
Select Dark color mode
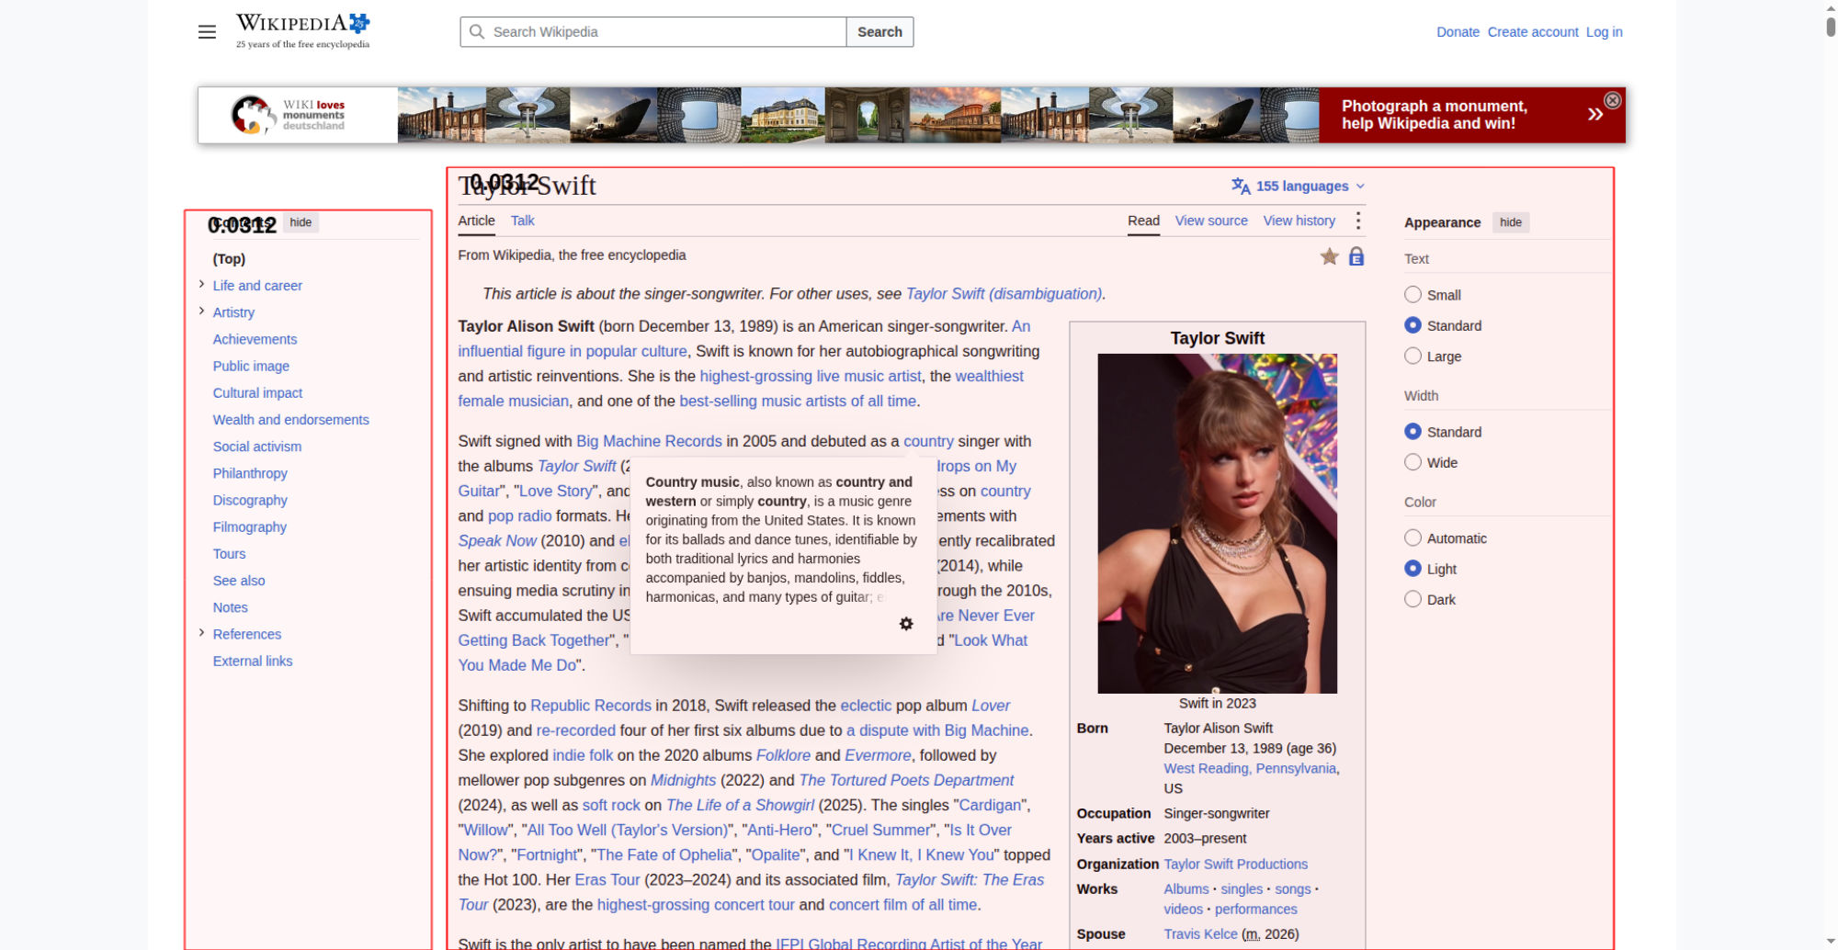pos(1413,599)
